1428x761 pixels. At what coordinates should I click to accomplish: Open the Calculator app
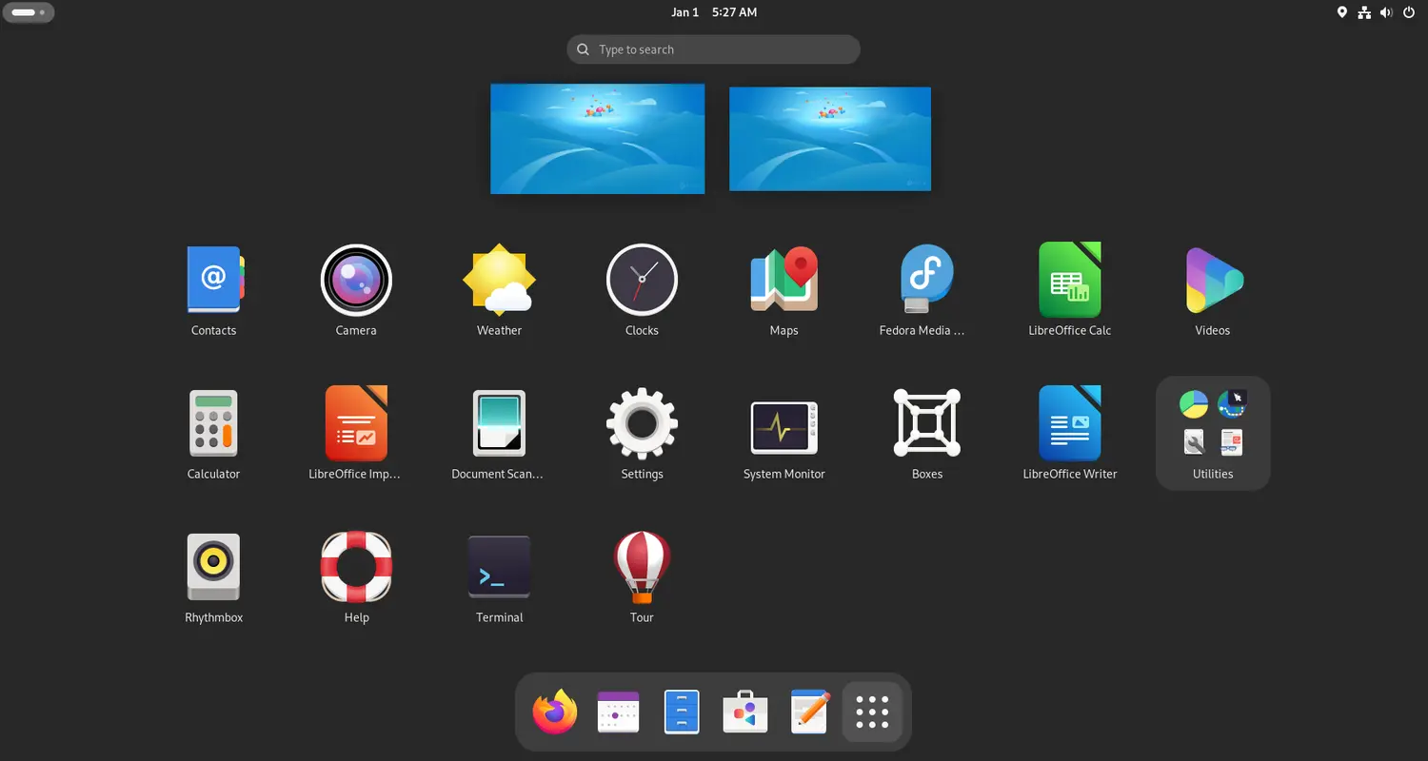point(213,423)
